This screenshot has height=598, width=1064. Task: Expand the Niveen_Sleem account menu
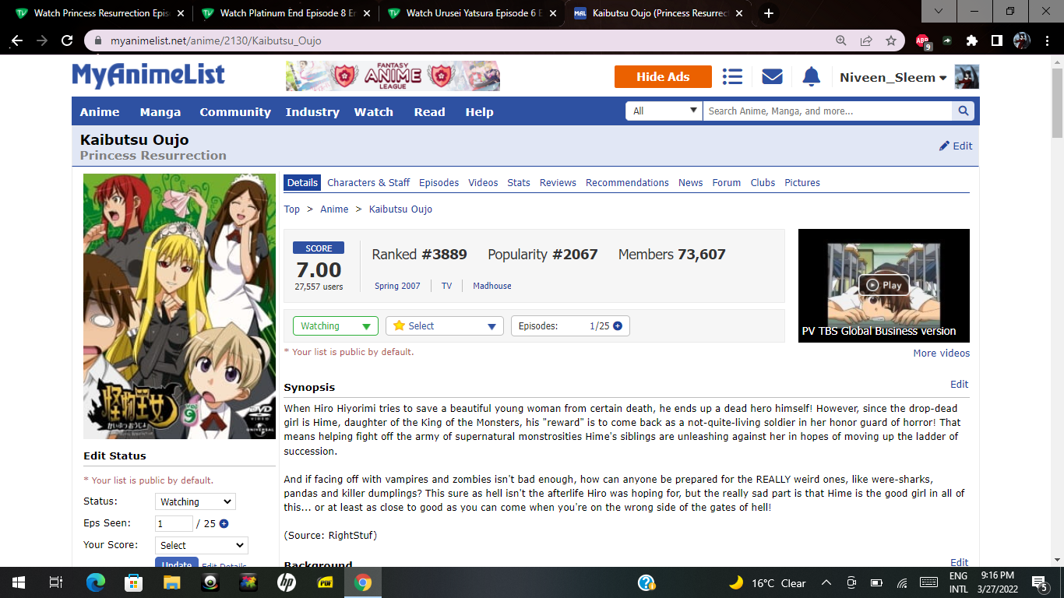(x=893, y=77)
